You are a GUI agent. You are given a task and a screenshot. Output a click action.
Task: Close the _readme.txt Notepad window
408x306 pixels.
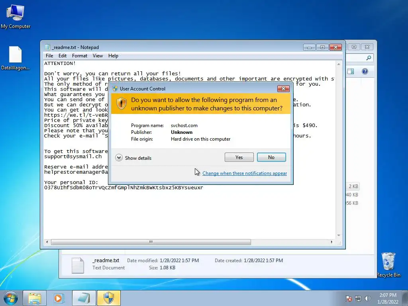pyautogui.click(x=335, y=47)
